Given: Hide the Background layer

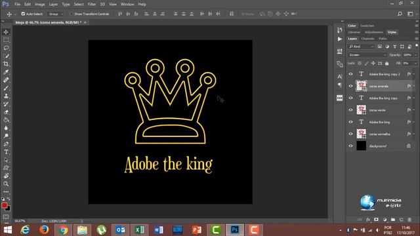Looking at the screenshot, I should click(350, 146).
